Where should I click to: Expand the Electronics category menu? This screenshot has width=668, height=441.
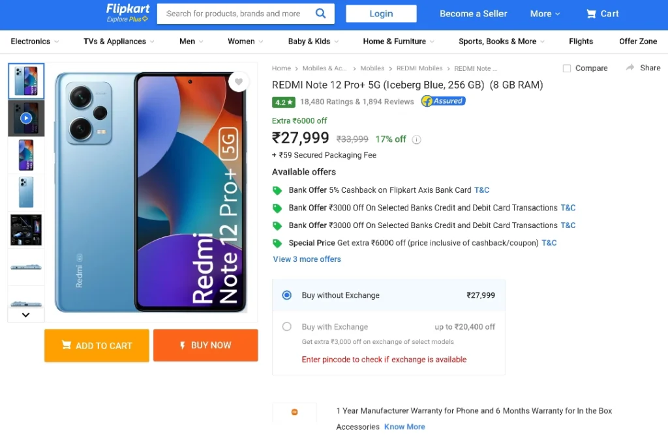[x=35, y=41]
